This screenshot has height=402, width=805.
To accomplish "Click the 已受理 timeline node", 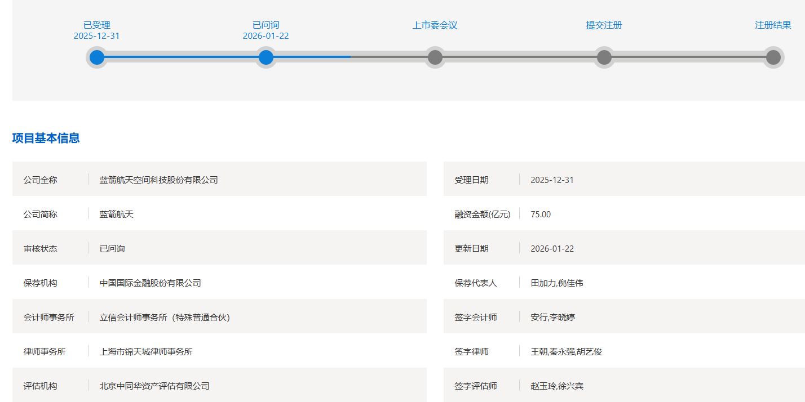I will 96,57.
